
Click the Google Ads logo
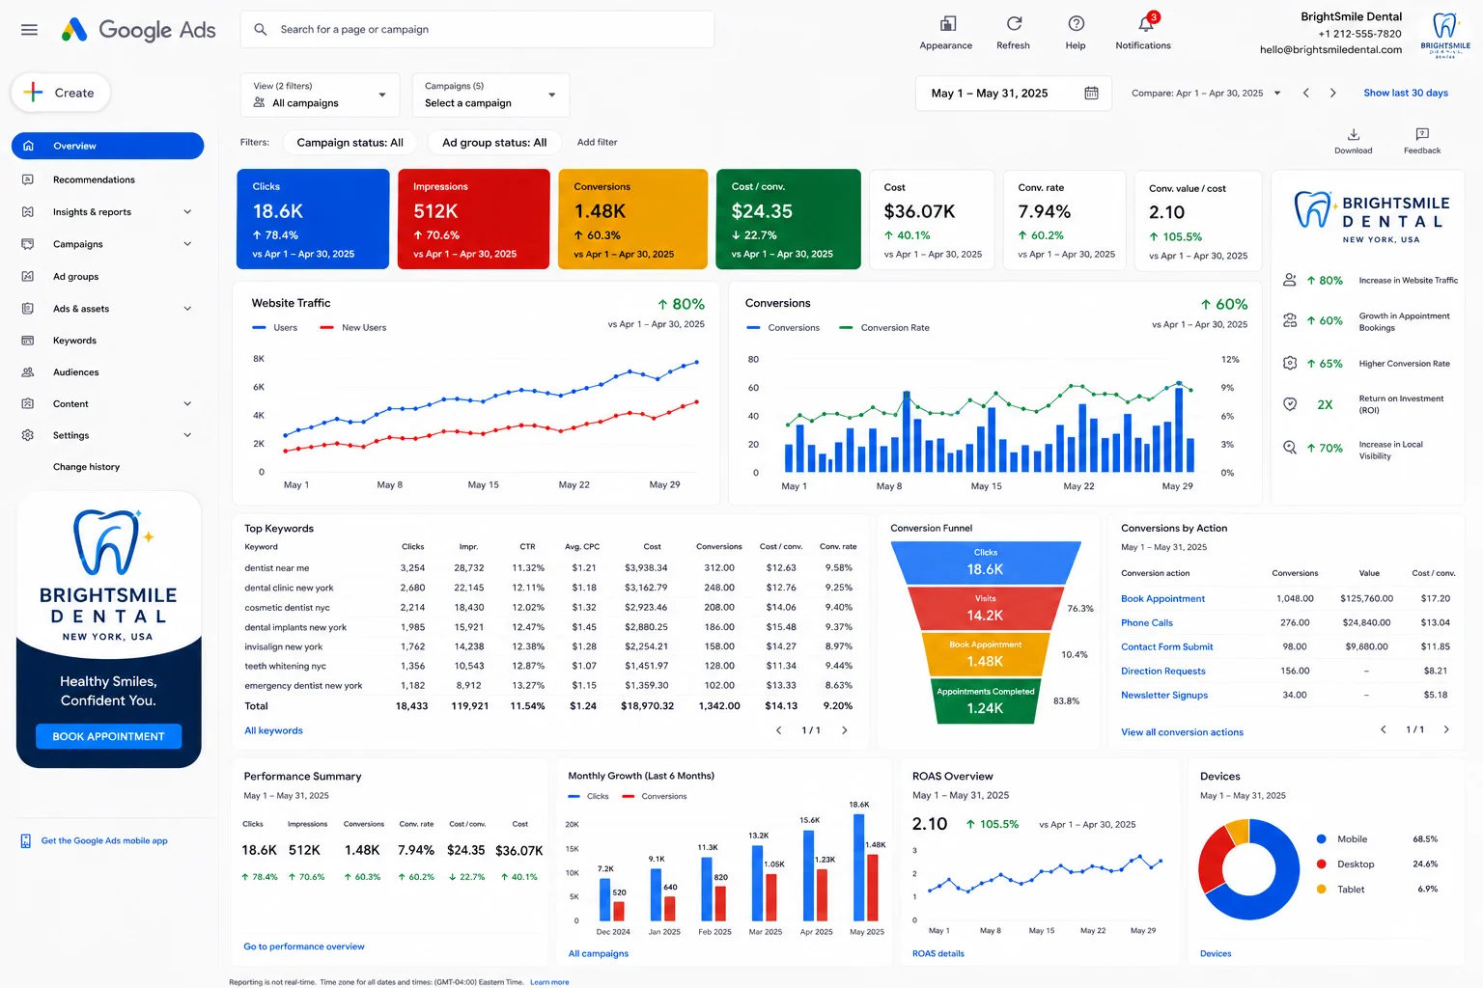(138, 30)
